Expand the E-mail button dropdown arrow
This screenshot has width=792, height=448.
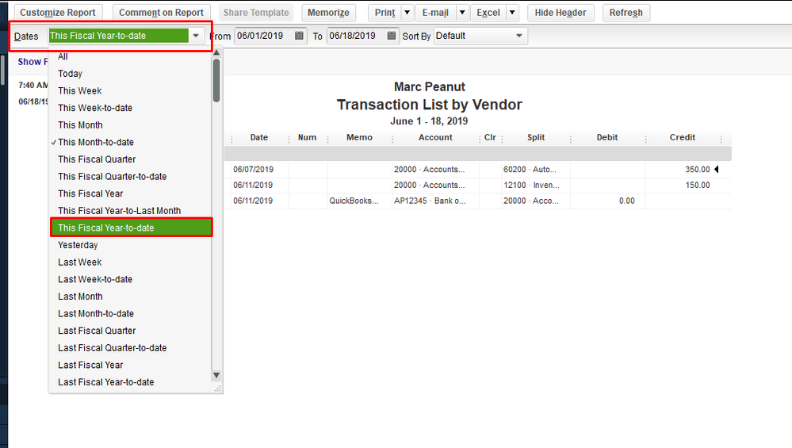[x=461, y=13]
